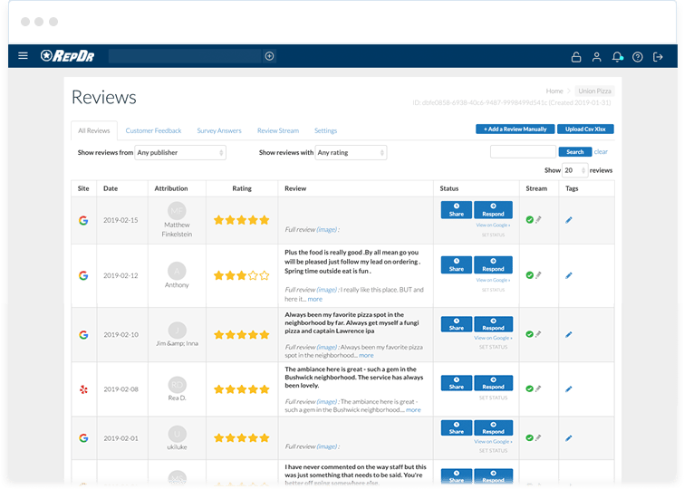The height and width of the screenshot is (489, 684).
Task: Switch to Customer Feedback tab
Action: coord(153,130)
